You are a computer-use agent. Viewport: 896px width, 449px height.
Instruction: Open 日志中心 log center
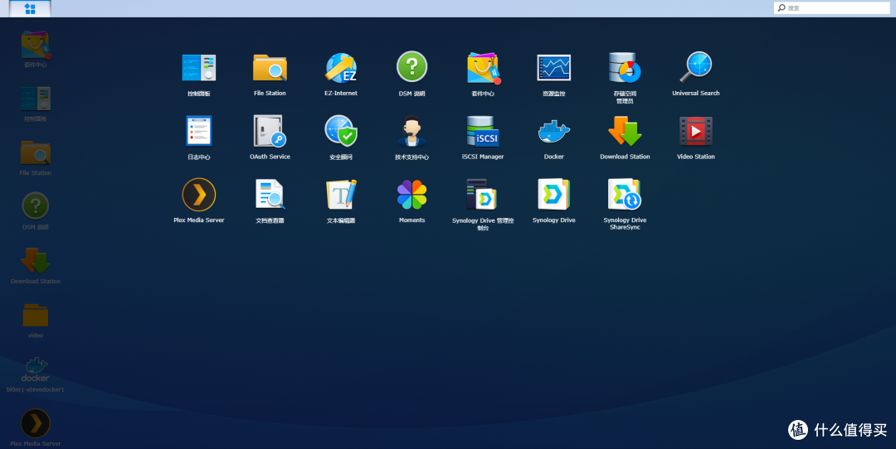click(x=199, y=131)
